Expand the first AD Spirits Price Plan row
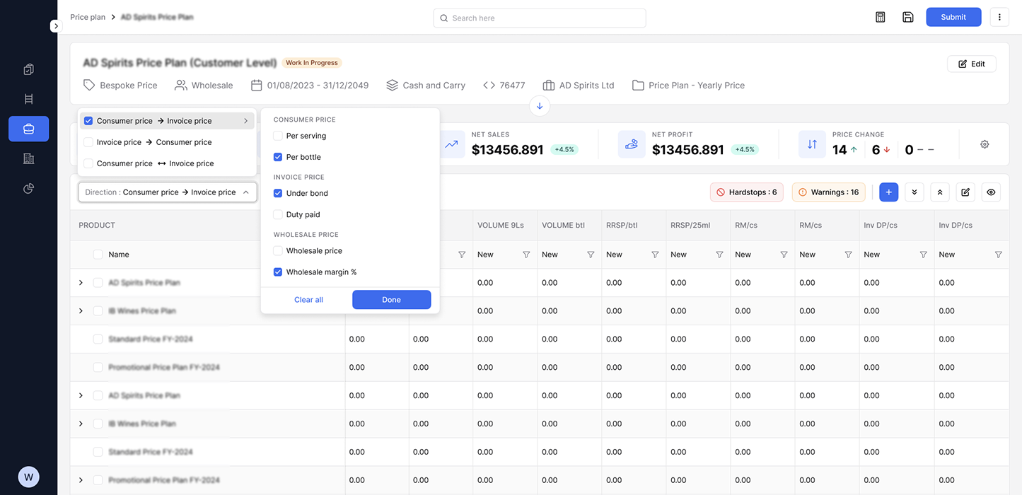The height and width of the screenshot is (495, 1022). (x=81, y=283)
